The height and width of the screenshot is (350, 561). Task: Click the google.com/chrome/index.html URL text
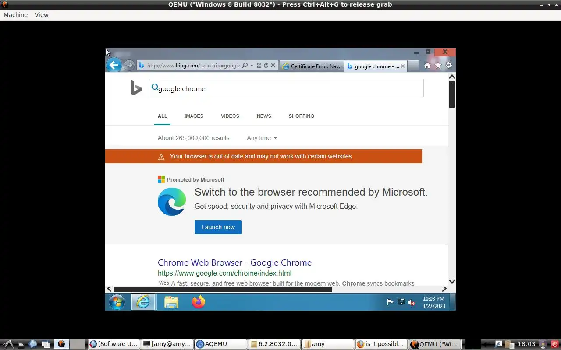(x=224, y=273)
